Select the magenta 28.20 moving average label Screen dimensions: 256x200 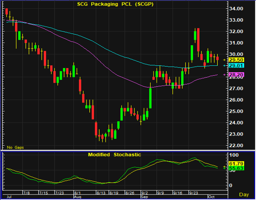[236, 75]
